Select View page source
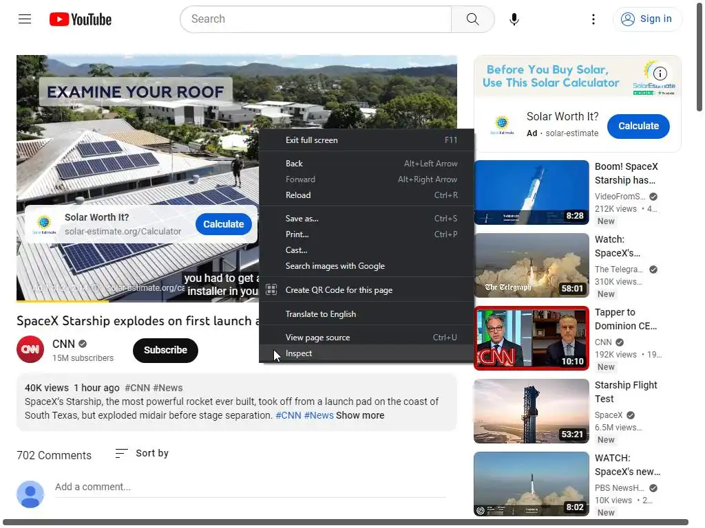This screenshot has height=528, width=705. (366, 337)
